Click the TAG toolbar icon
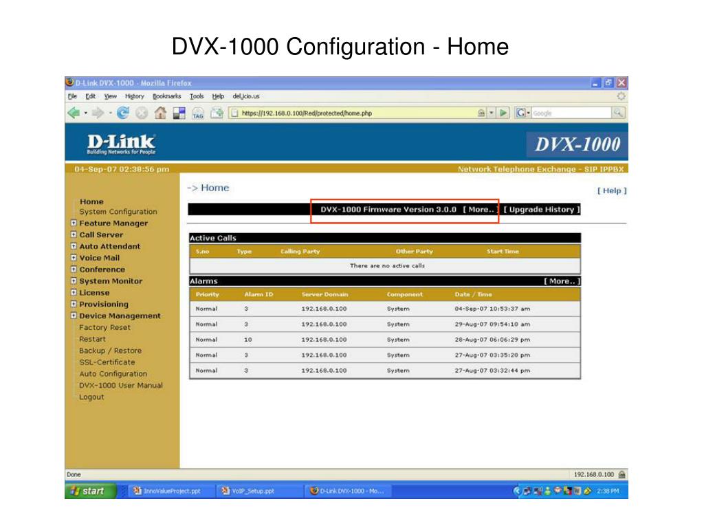The height and width of the screenshot is (528, 704). (198, 113)
